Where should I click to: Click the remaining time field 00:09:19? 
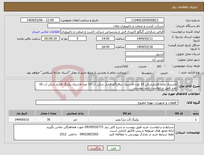pyautogui.click(x=50, y=38)
